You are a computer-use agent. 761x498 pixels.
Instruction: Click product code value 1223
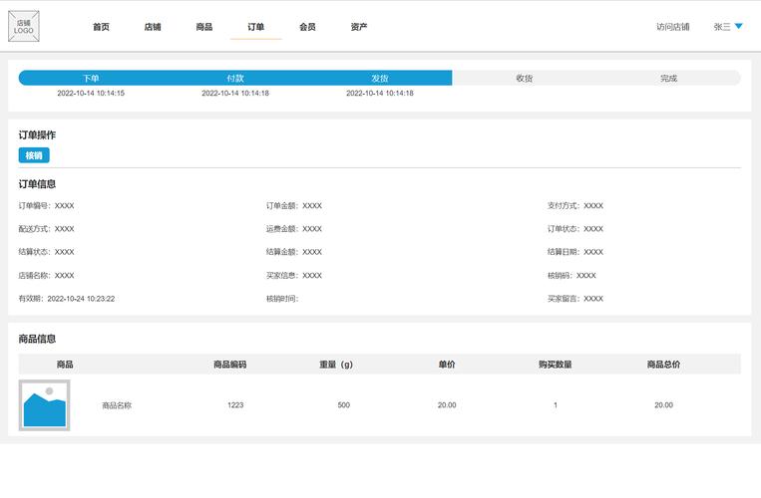click(235, 405)
